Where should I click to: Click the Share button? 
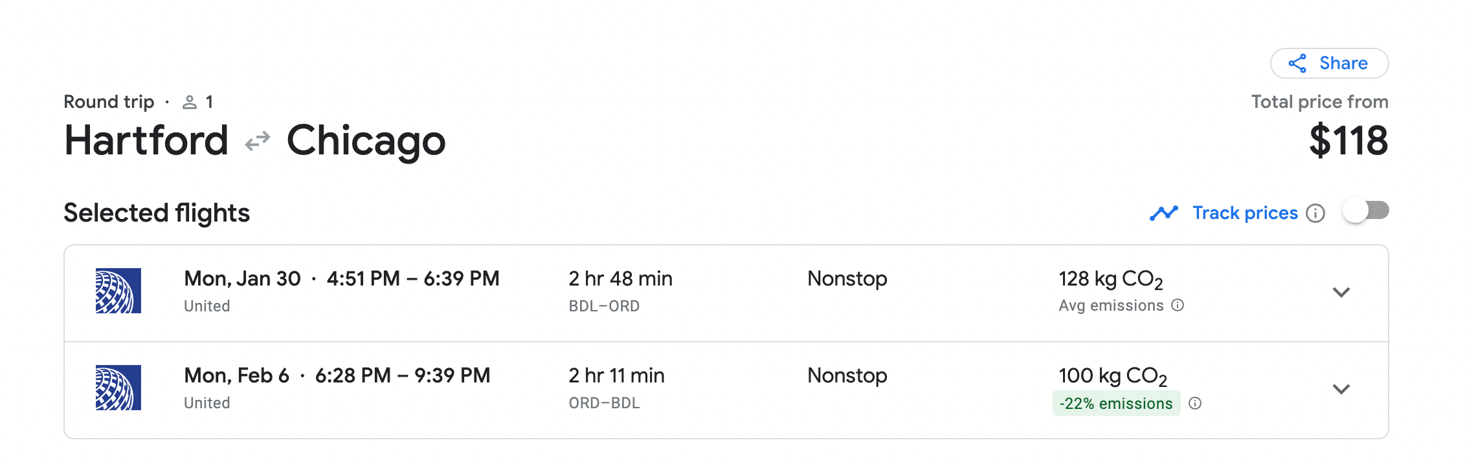click(1329, 63)
